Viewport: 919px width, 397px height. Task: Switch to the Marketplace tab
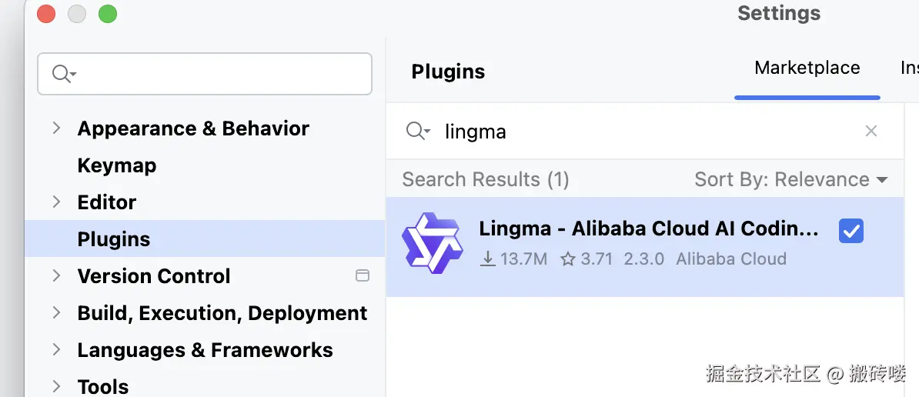click(807, 68)
